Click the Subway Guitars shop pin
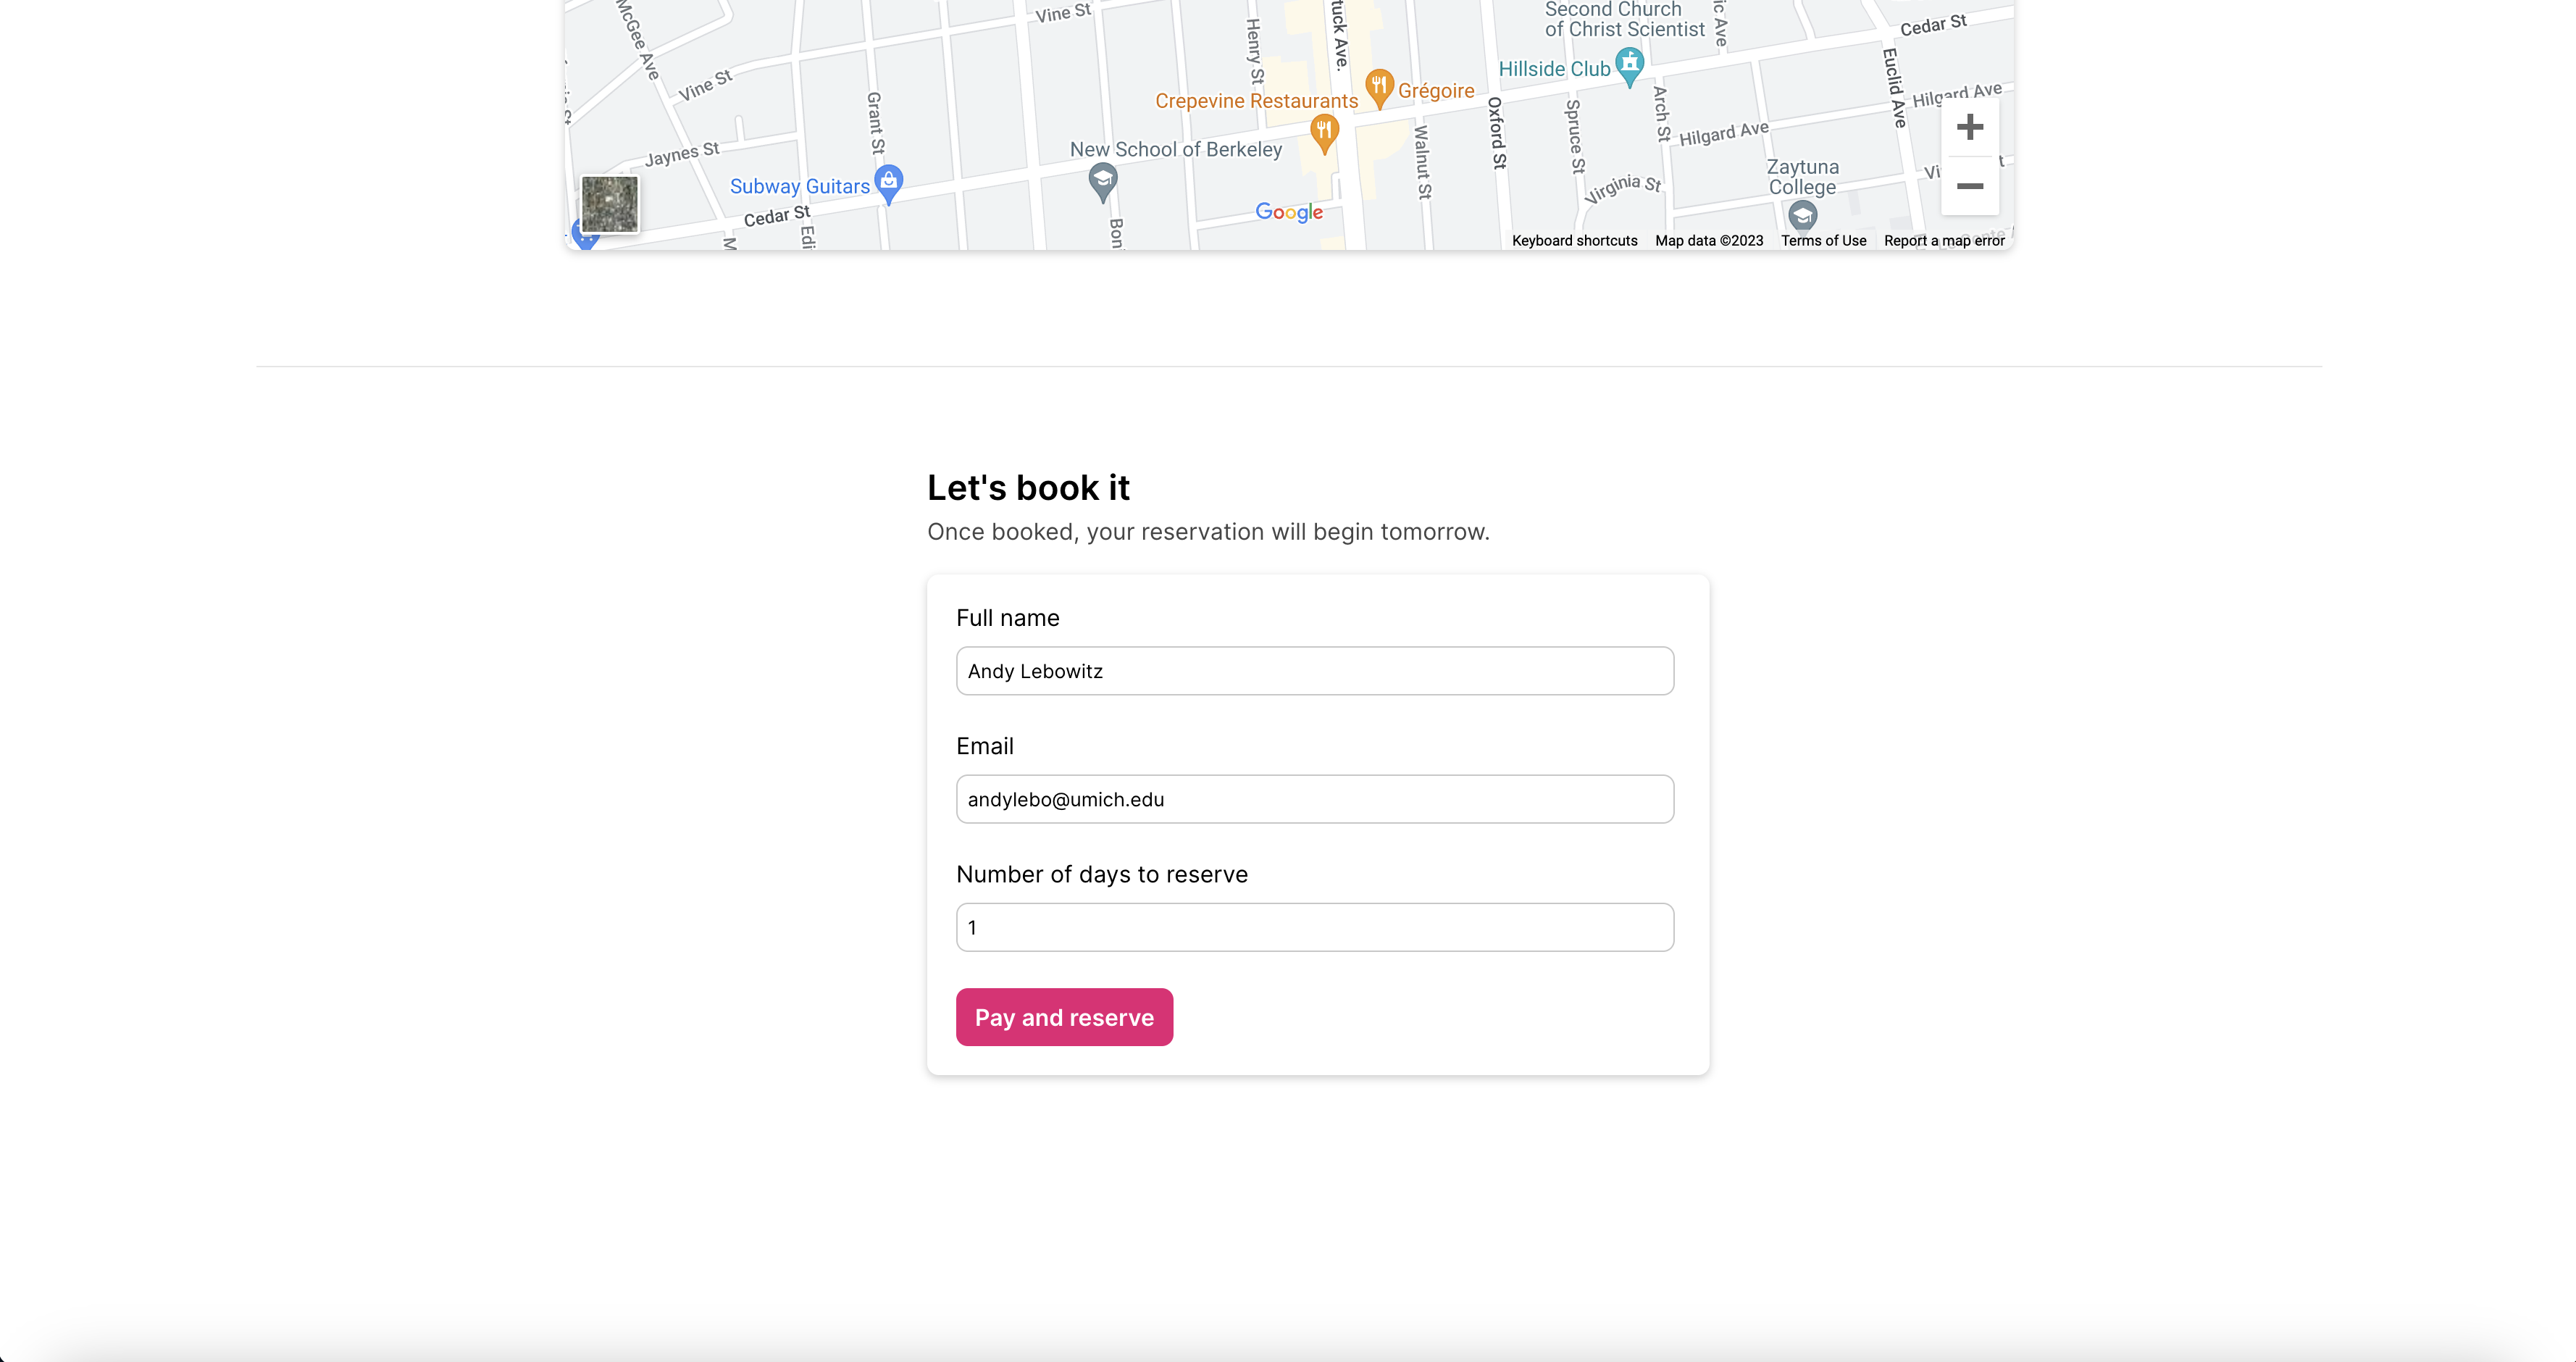The width and height of the screenshot is (2576, 1362). [x=888, y=182]
